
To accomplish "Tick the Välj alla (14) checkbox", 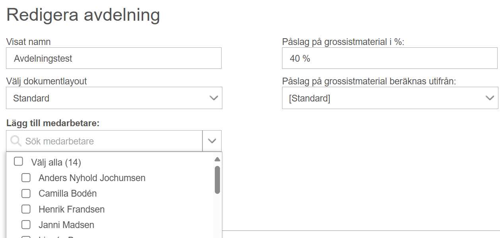I will 18,162.
